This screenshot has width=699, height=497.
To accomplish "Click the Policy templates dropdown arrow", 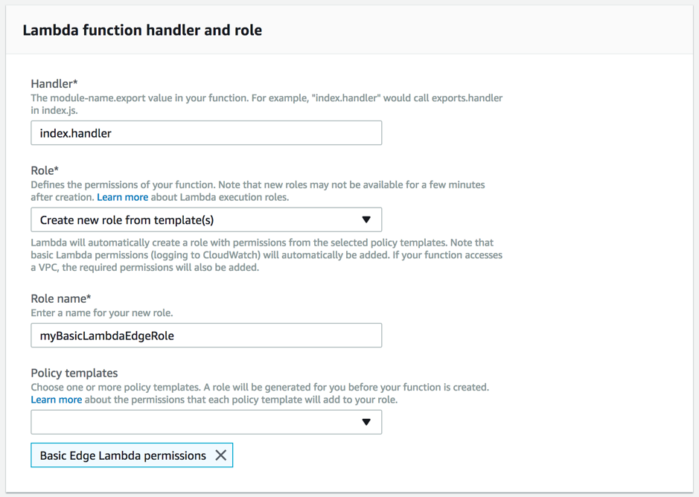I will coord(366,422).
